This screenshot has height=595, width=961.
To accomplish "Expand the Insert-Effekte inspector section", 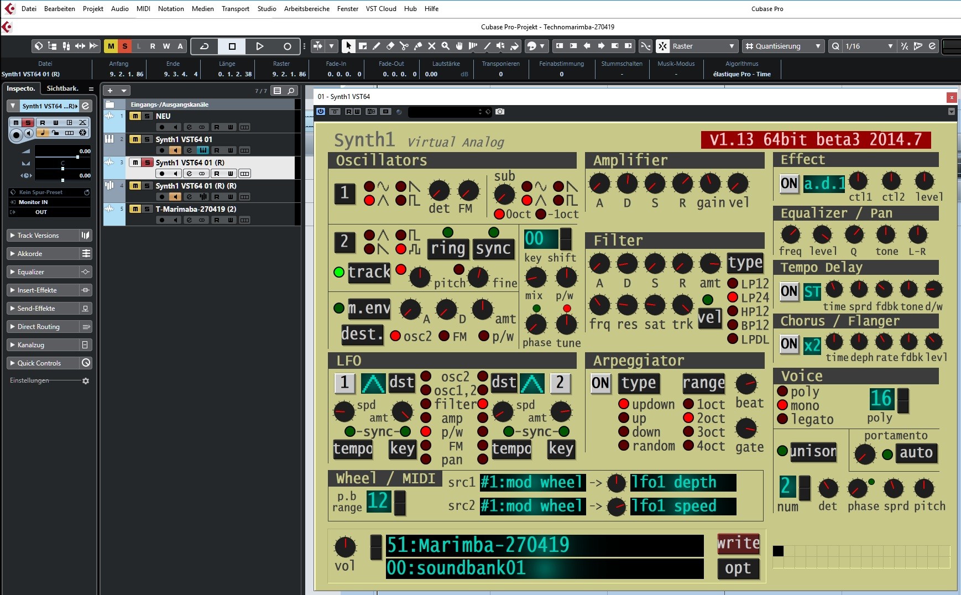I will click(37, 290).
